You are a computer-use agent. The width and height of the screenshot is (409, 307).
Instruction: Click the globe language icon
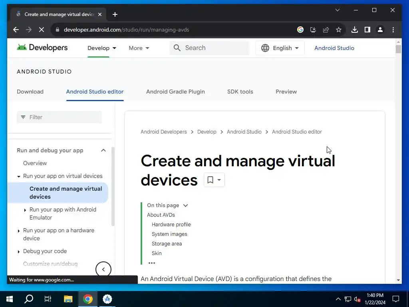(265, 48)
